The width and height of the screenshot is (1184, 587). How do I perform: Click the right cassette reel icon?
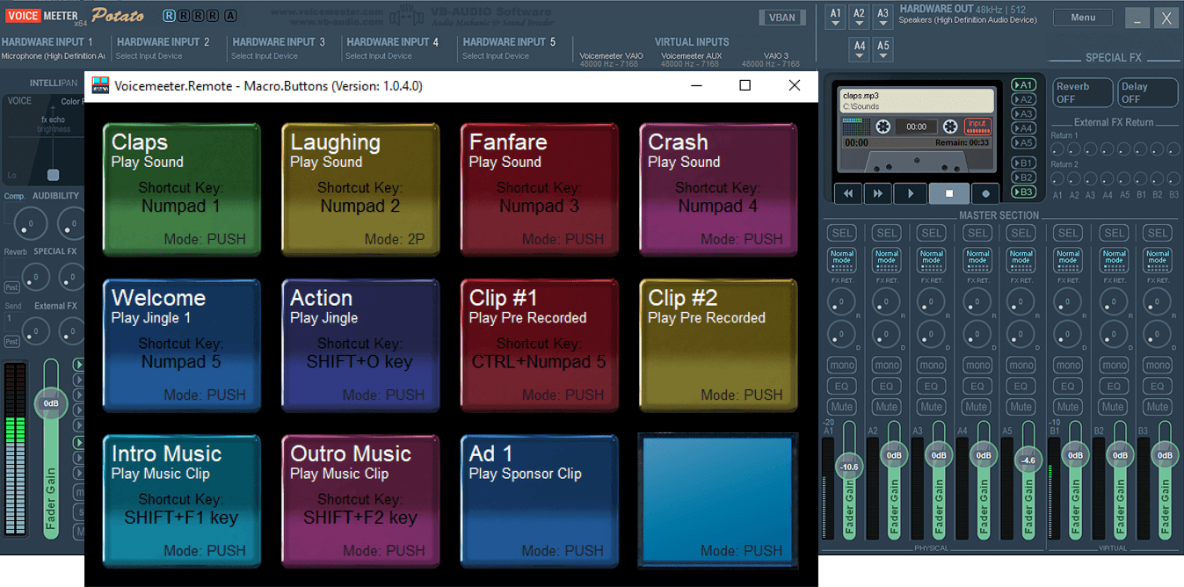click(949, 127)
